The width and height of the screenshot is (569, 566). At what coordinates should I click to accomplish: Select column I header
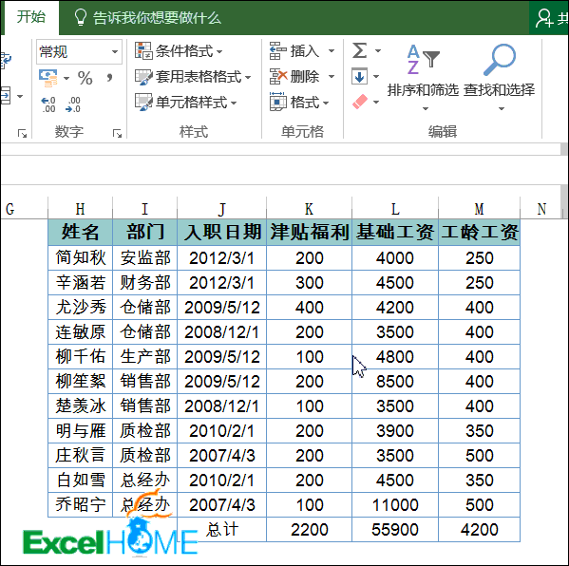pos(144,209)
